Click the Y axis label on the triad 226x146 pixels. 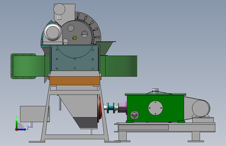(16, 117)
